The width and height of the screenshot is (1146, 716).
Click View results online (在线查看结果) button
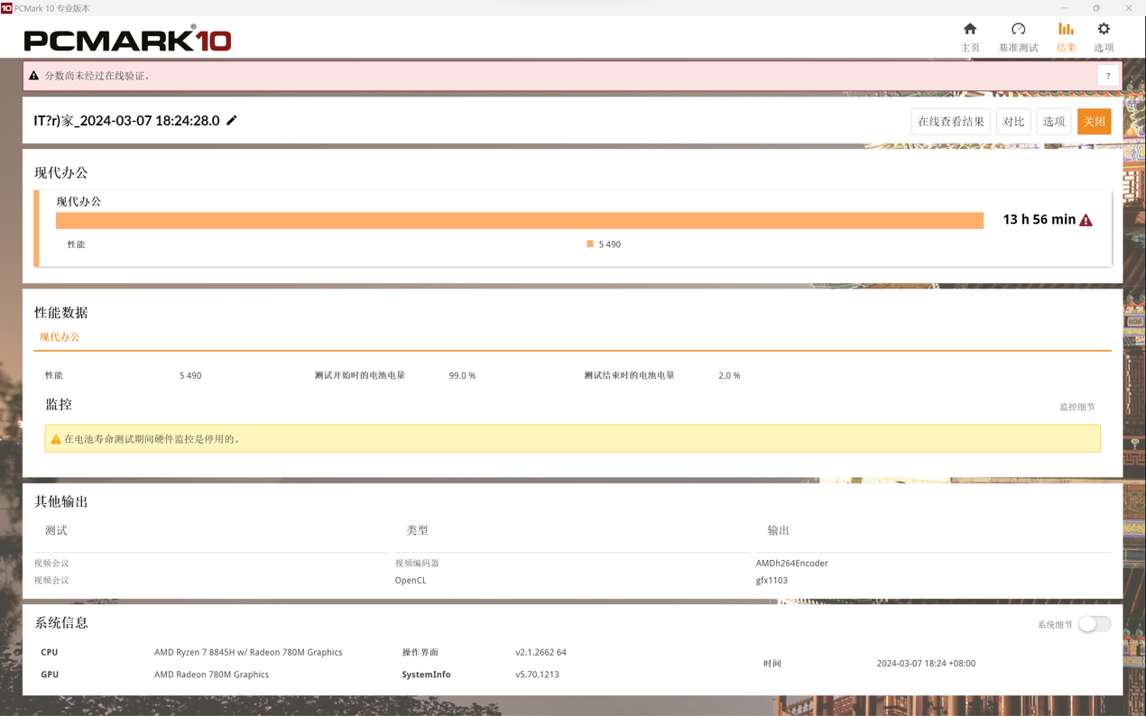tap(950, 122)
